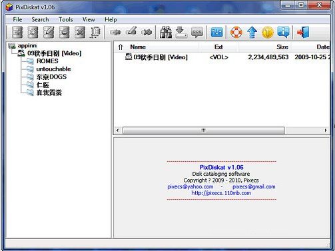Click the gray speech bubble comment icon
335x251 pixels.
coord(197,33)
